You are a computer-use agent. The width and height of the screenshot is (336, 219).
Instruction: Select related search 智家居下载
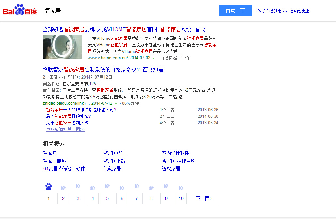[x=114, y=161]
